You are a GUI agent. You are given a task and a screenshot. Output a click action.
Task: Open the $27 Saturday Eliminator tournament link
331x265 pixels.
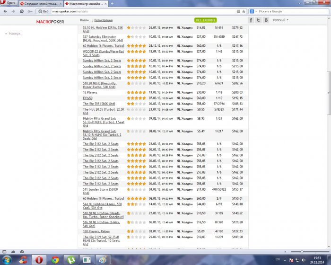point(103,38)
